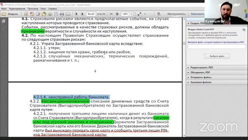This screenshot has width=248, height=140.
Task: Open the Окно menu
Action: pyautogui.click(x=43, y=9)
